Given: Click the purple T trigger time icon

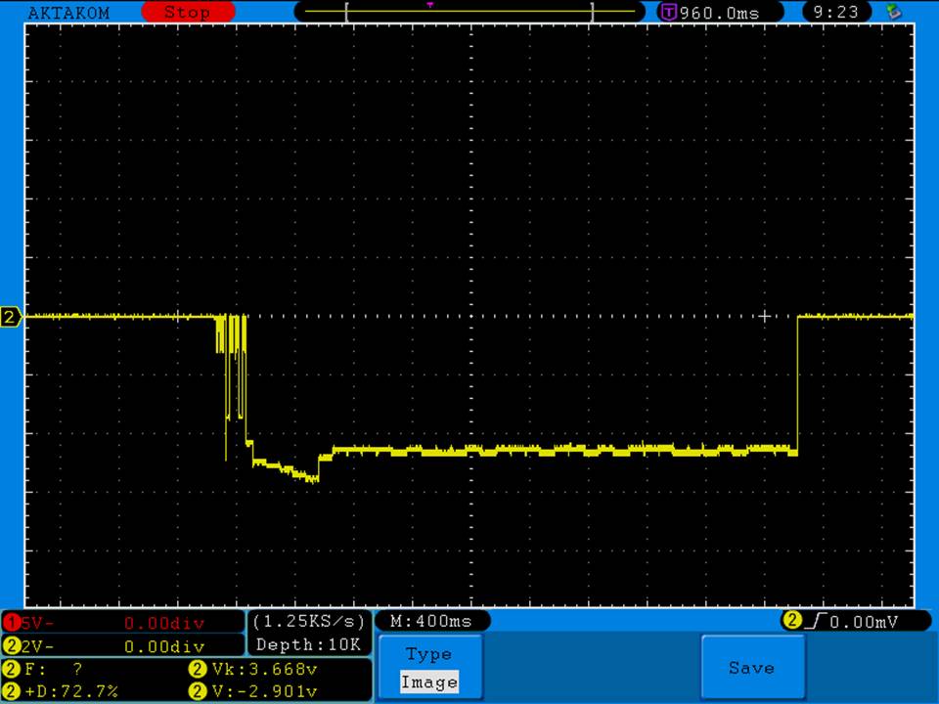Looking at the screenshot, I should (x=669, y=13).
